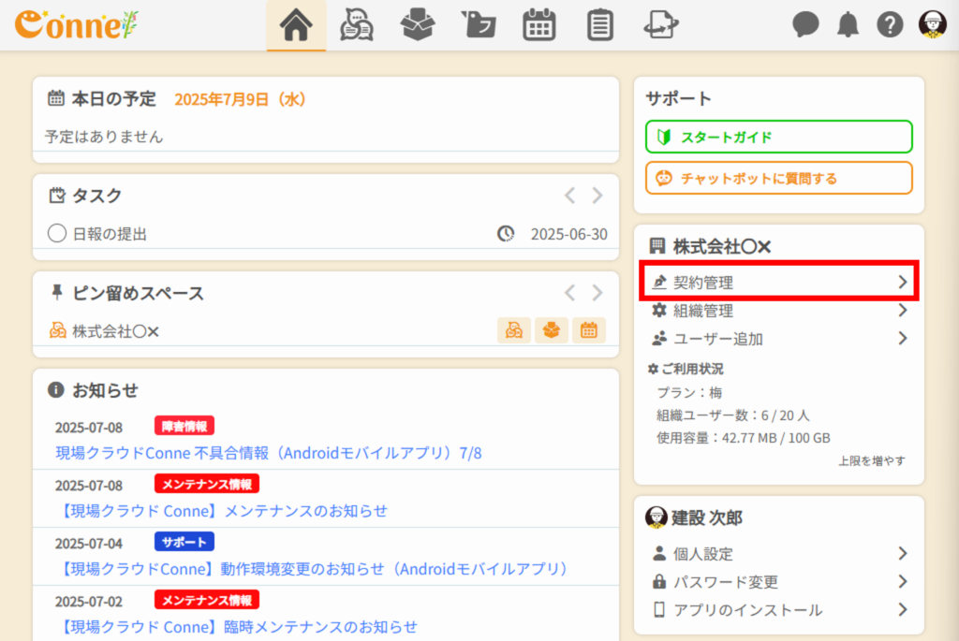Click the speech bubble icon in header
This screenshot has height=641, width=959.
coord(805,25)
